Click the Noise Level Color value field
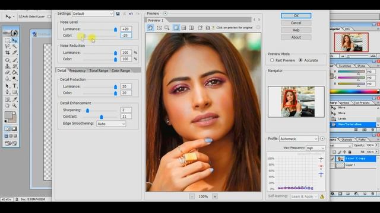Viewport: 380px width, 213px height. point(126,35)
